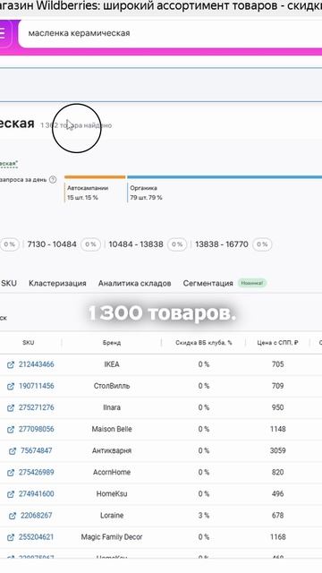Open external link icon for SKU 75674847
The height and width of the screenshot is (573, 322).
pos(13,451)
